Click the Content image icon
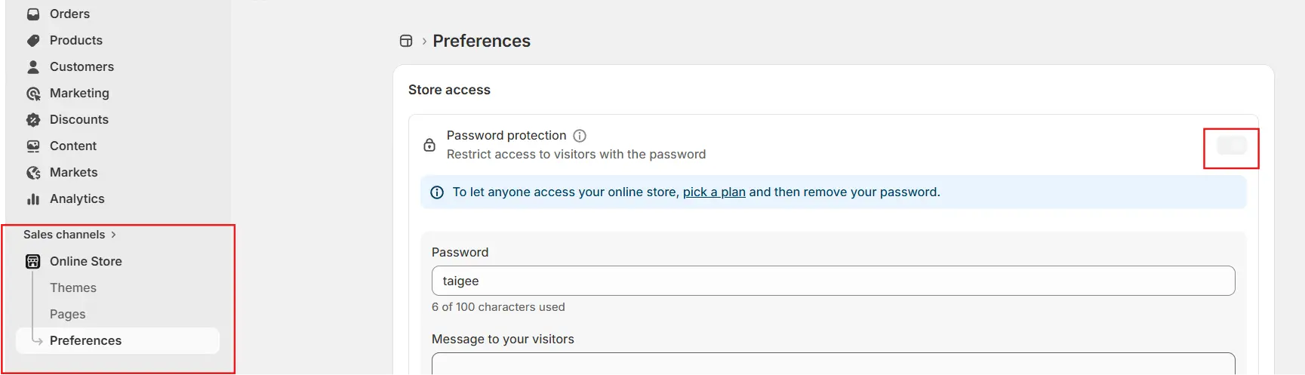The width and height of the screenshot is (1305, 375). point(33,146)
